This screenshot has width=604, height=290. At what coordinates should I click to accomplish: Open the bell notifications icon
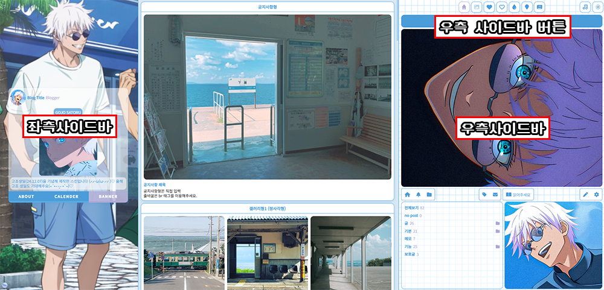419,195
